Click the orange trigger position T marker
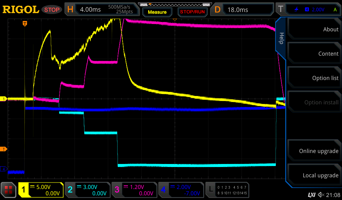 [25, 23]
